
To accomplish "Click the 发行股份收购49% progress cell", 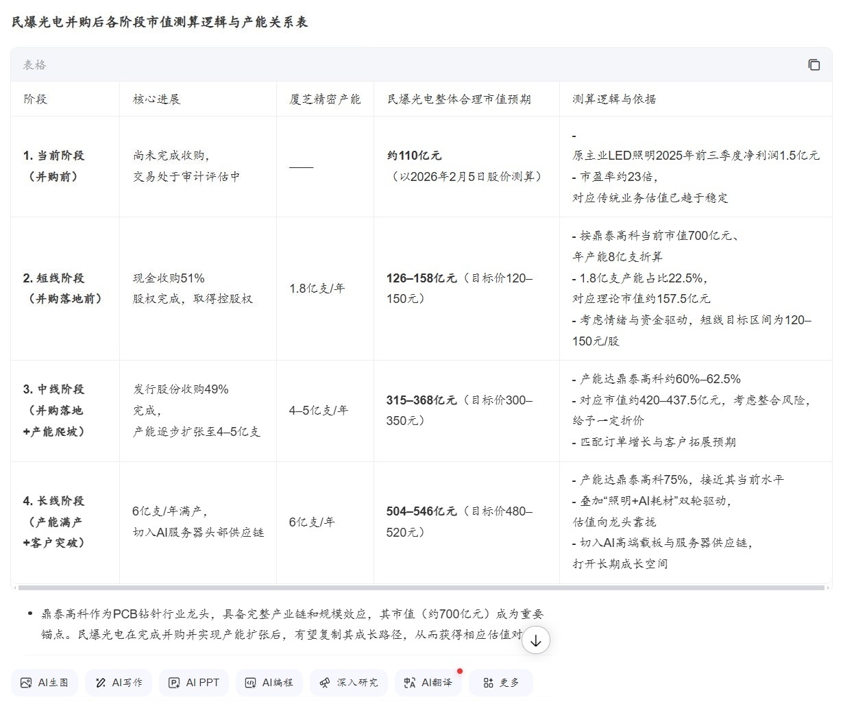I will [x=197, y=411].
